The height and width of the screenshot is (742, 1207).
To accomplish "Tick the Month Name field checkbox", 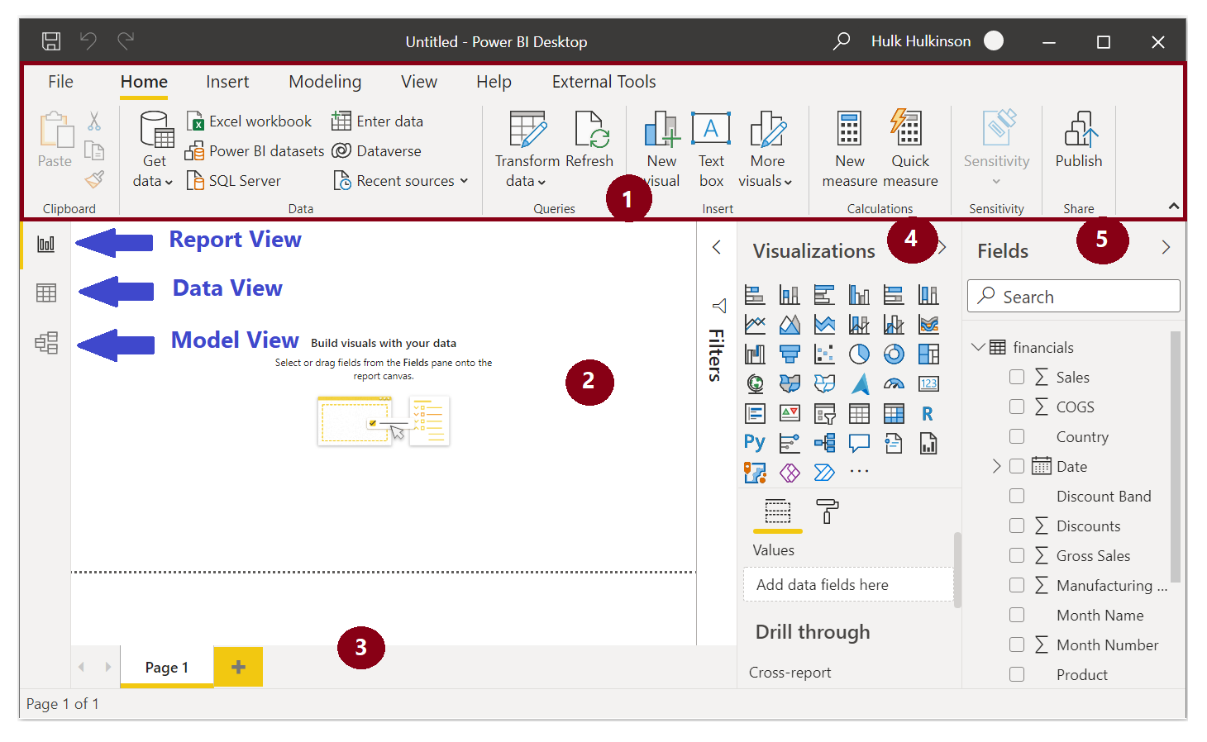I will click(1017, 615).
